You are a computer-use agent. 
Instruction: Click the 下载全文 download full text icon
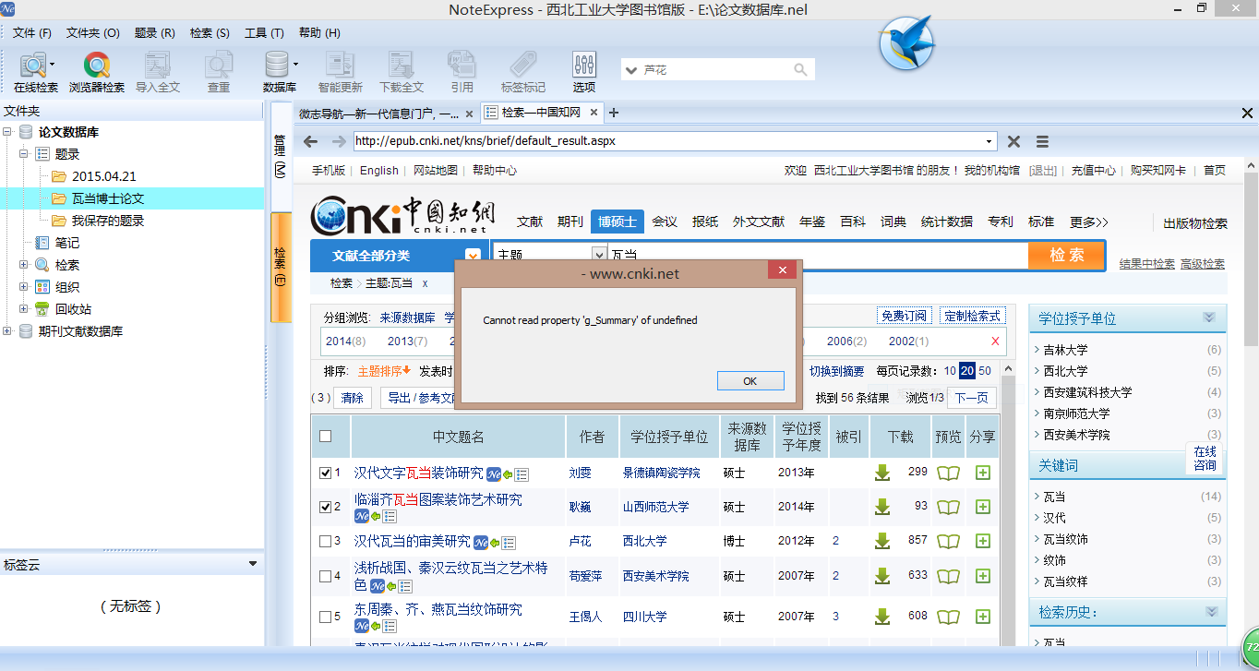402,73
